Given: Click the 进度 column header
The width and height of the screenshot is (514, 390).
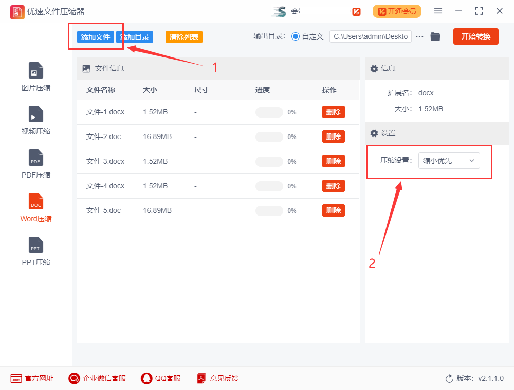Looking at the screenshot, I should (263, 90).
